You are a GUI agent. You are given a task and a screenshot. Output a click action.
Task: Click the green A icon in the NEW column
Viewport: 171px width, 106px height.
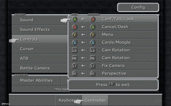coord(75,19)
